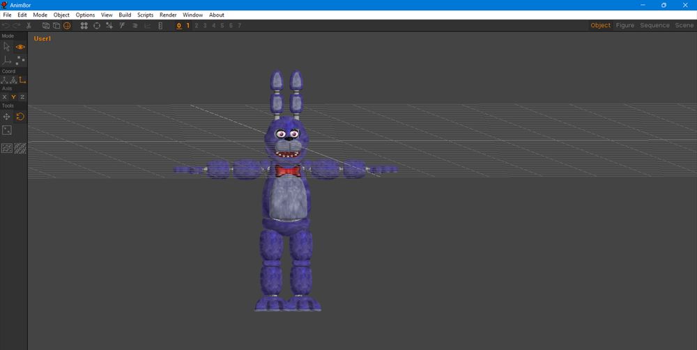This screenshot has width=697, height=350.
Task: Click the snap cursor toolbar icon
Action: pyautogui.click(x=109, y=26)
